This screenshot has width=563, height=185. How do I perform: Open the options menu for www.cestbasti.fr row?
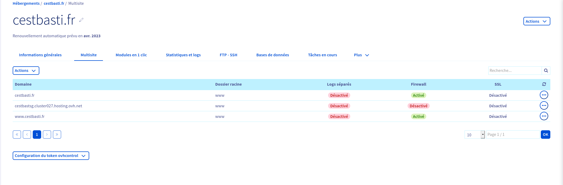point(544,116)
